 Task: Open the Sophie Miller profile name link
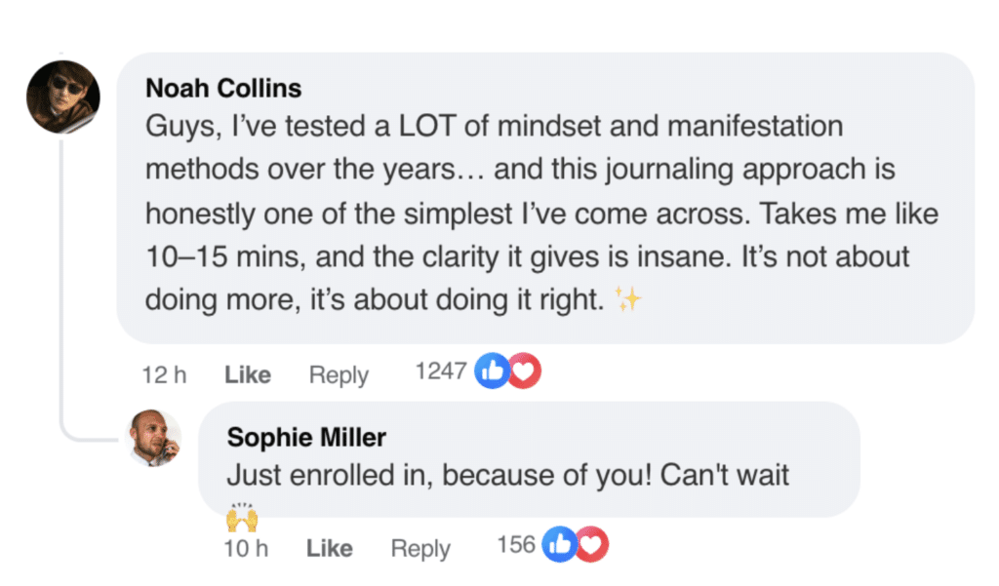[x=306, y=437]
